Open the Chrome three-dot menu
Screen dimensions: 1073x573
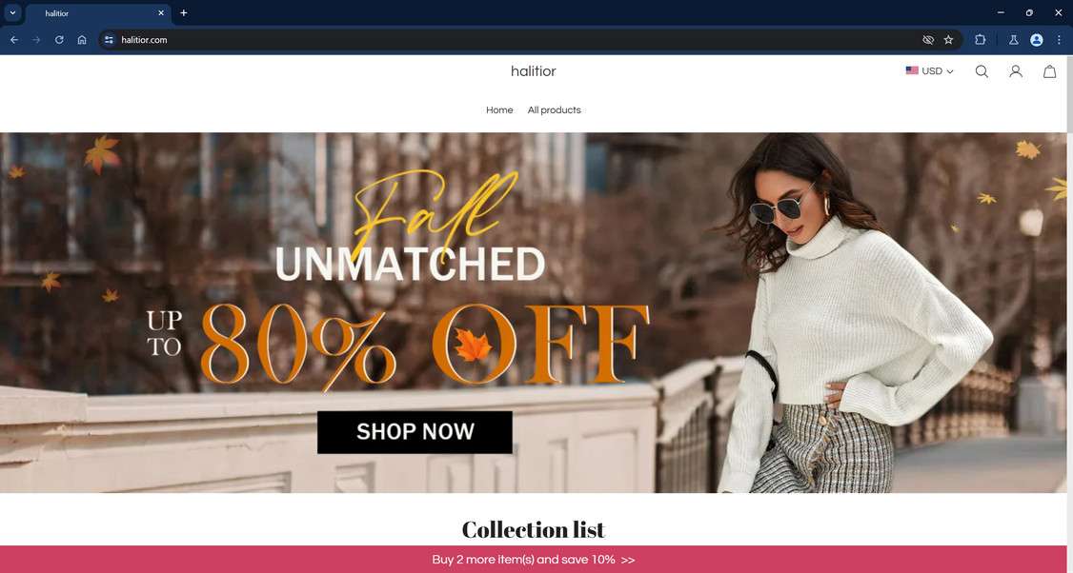point(1060,40)
